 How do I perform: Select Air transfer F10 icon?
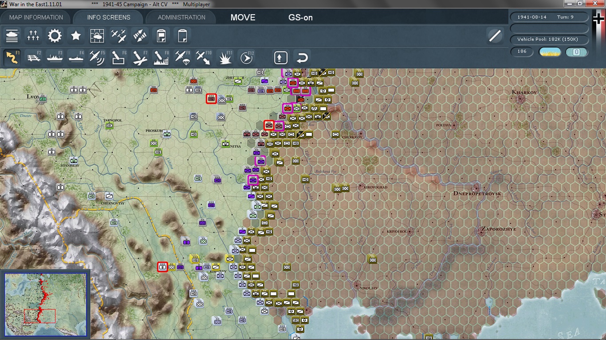[x=204, y=58]
